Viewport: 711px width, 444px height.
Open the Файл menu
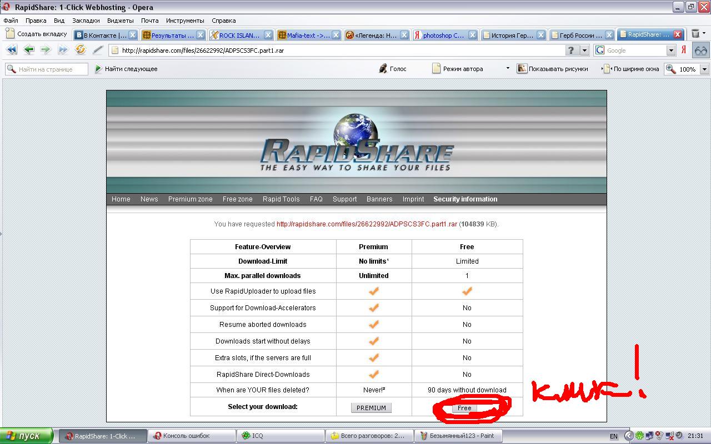11,21
